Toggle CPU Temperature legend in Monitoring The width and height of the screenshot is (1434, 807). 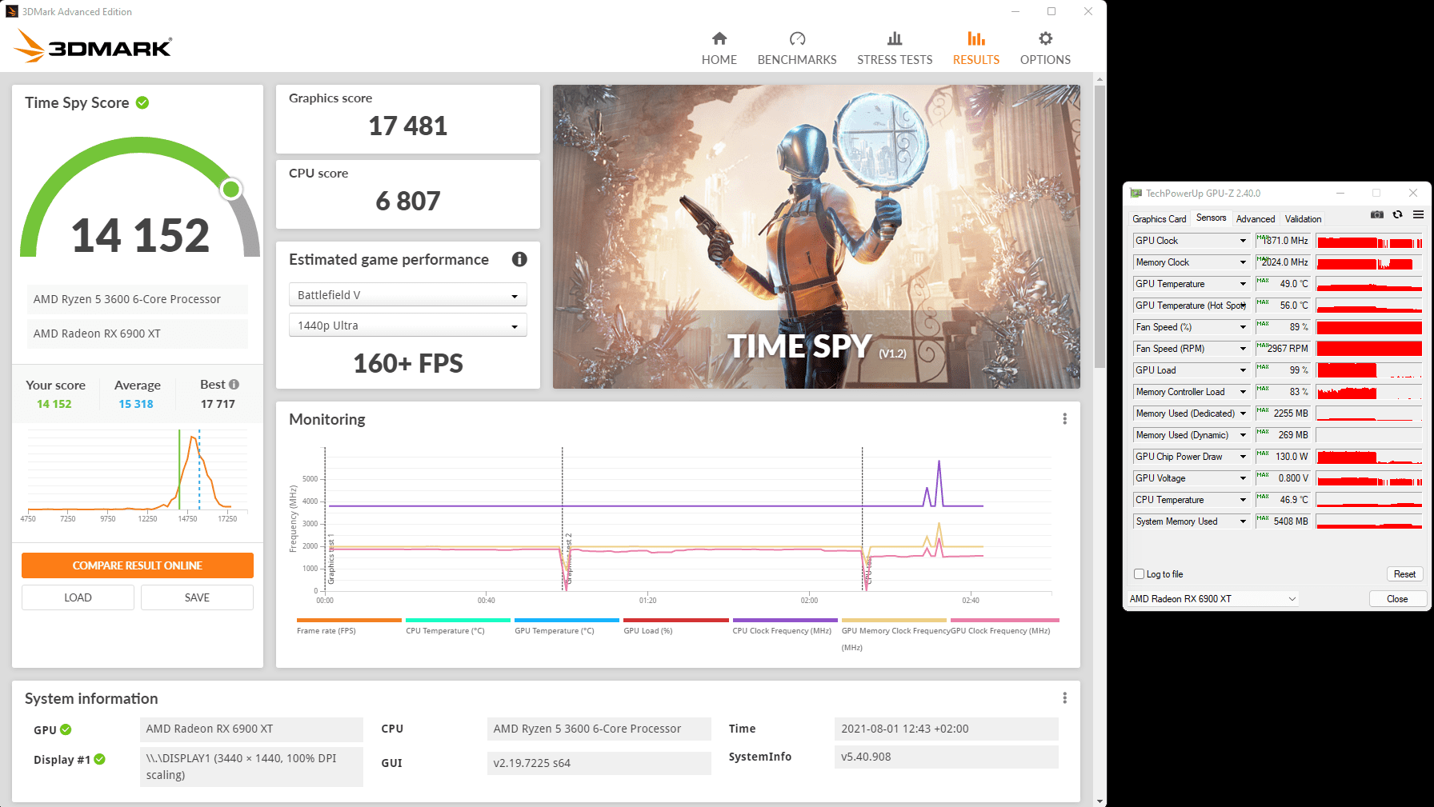[458, 626]
